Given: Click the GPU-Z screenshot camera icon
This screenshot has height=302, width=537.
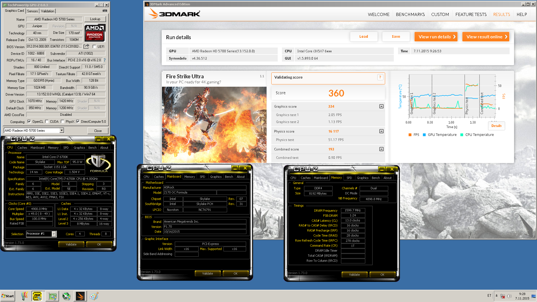Looking at the screenshot, I should [105, 11].
